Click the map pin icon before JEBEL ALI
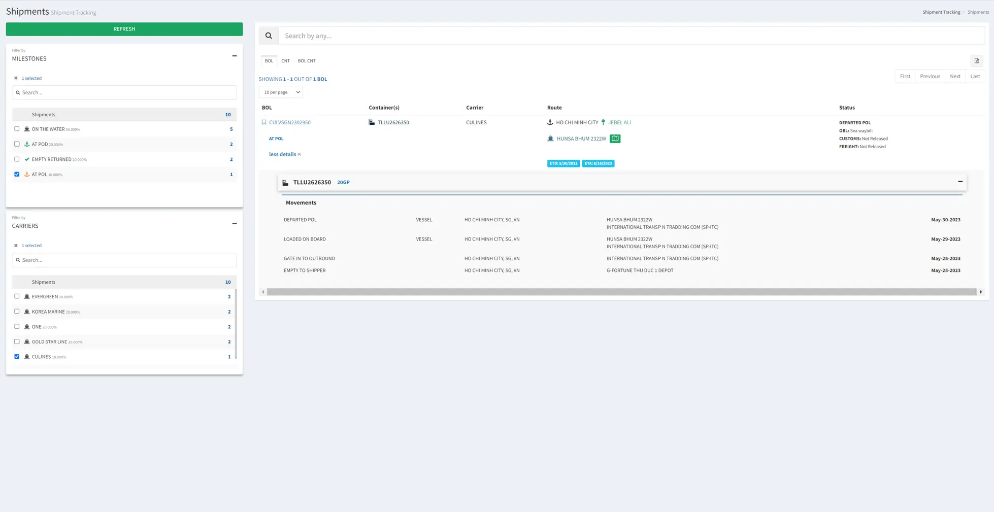 tap(603, 122)
